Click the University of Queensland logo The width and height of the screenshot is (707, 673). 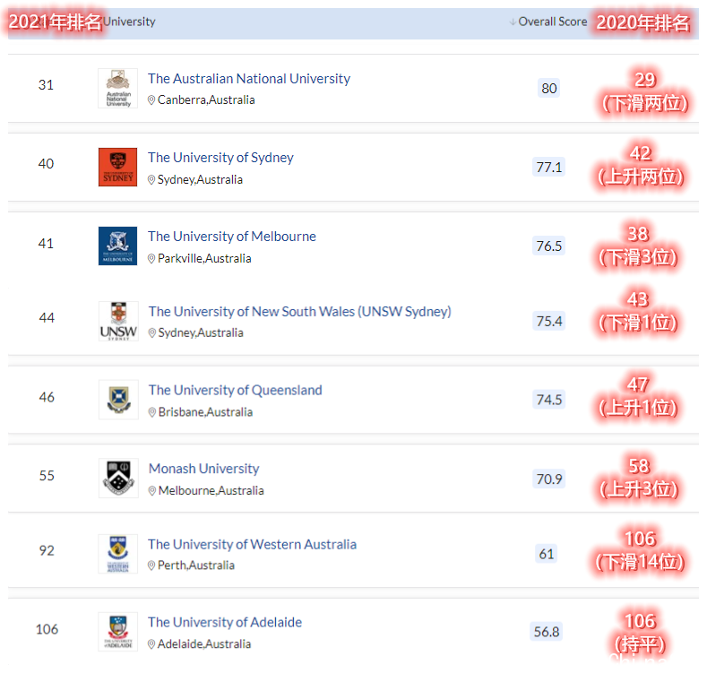tap(118, 400)
